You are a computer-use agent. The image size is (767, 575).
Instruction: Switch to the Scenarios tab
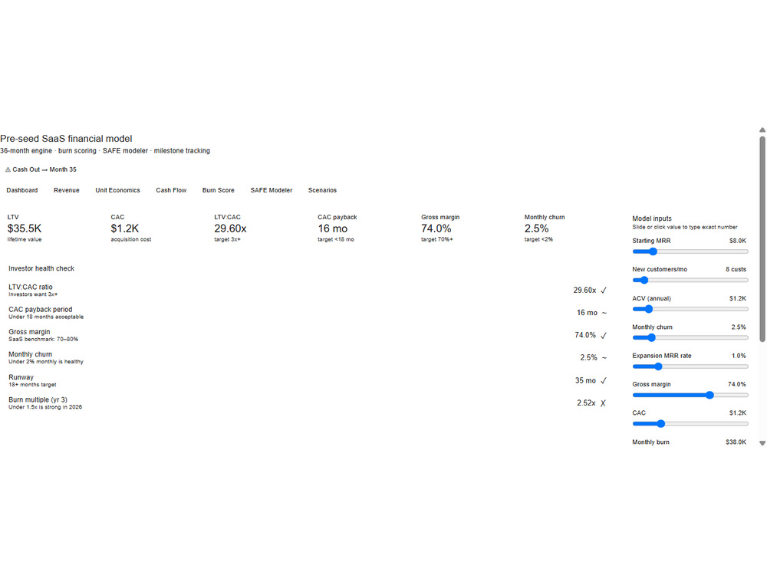point(322,190)
